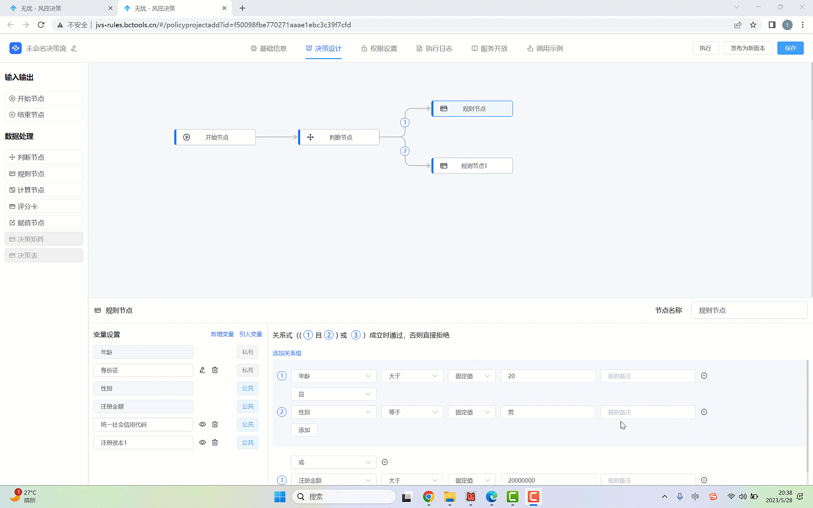Pick 结束节点 from the sidebar palette
Viewport: 813px width, 508px height.
[44, 115]
